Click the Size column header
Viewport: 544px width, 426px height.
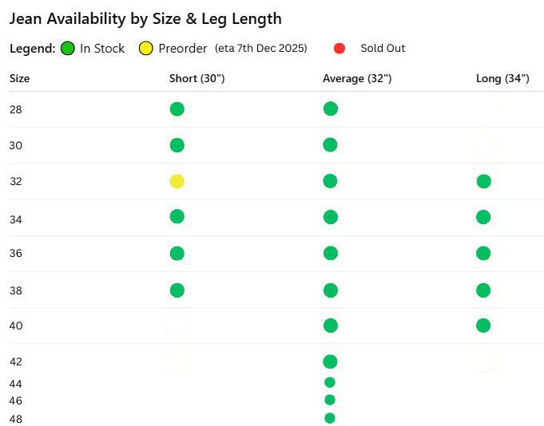tap(20, 78)
